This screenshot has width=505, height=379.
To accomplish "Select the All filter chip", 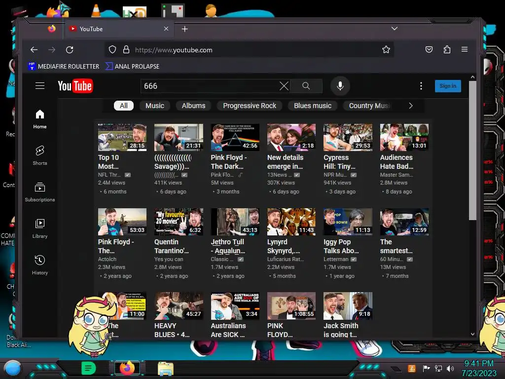I will (124, 106).
